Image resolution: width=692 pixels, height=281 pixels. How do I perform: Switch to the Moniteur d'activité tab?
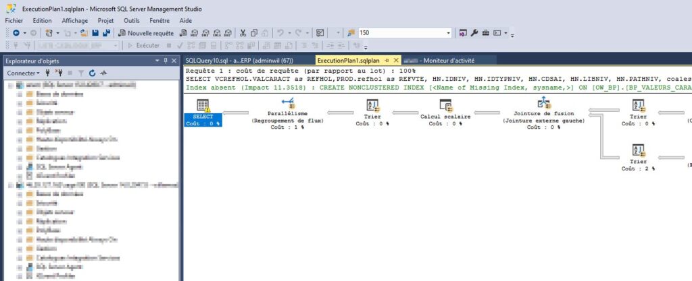[x=449, y=61]
